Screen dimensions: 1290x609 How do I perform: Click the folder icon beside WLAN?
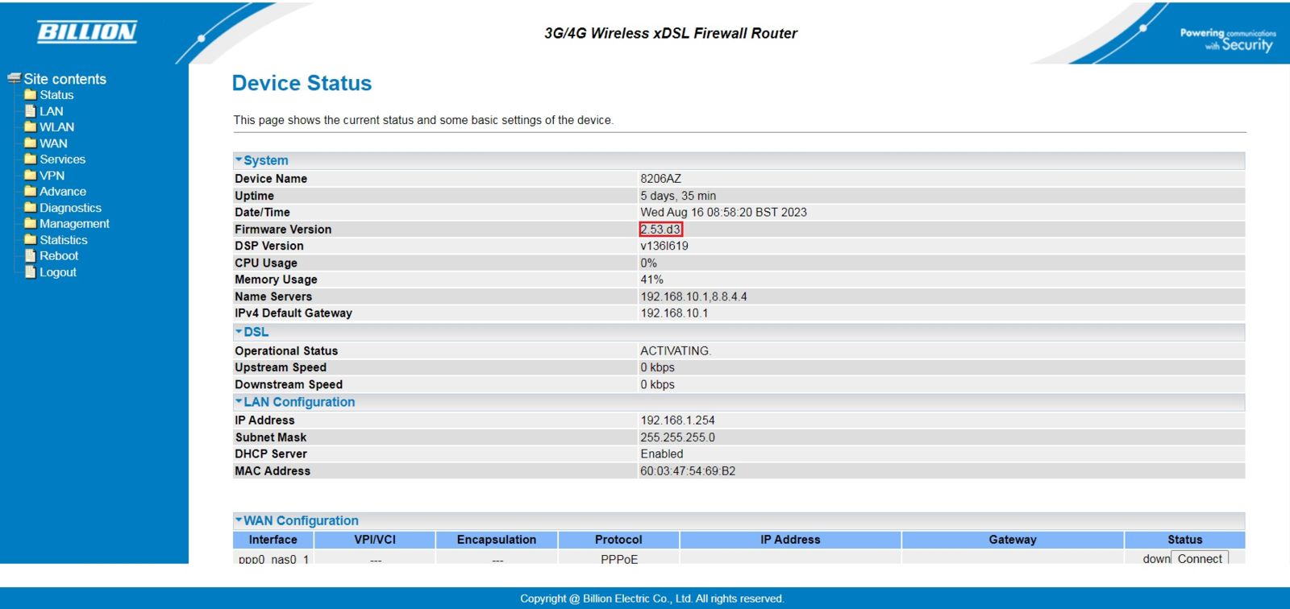(31, 127)
